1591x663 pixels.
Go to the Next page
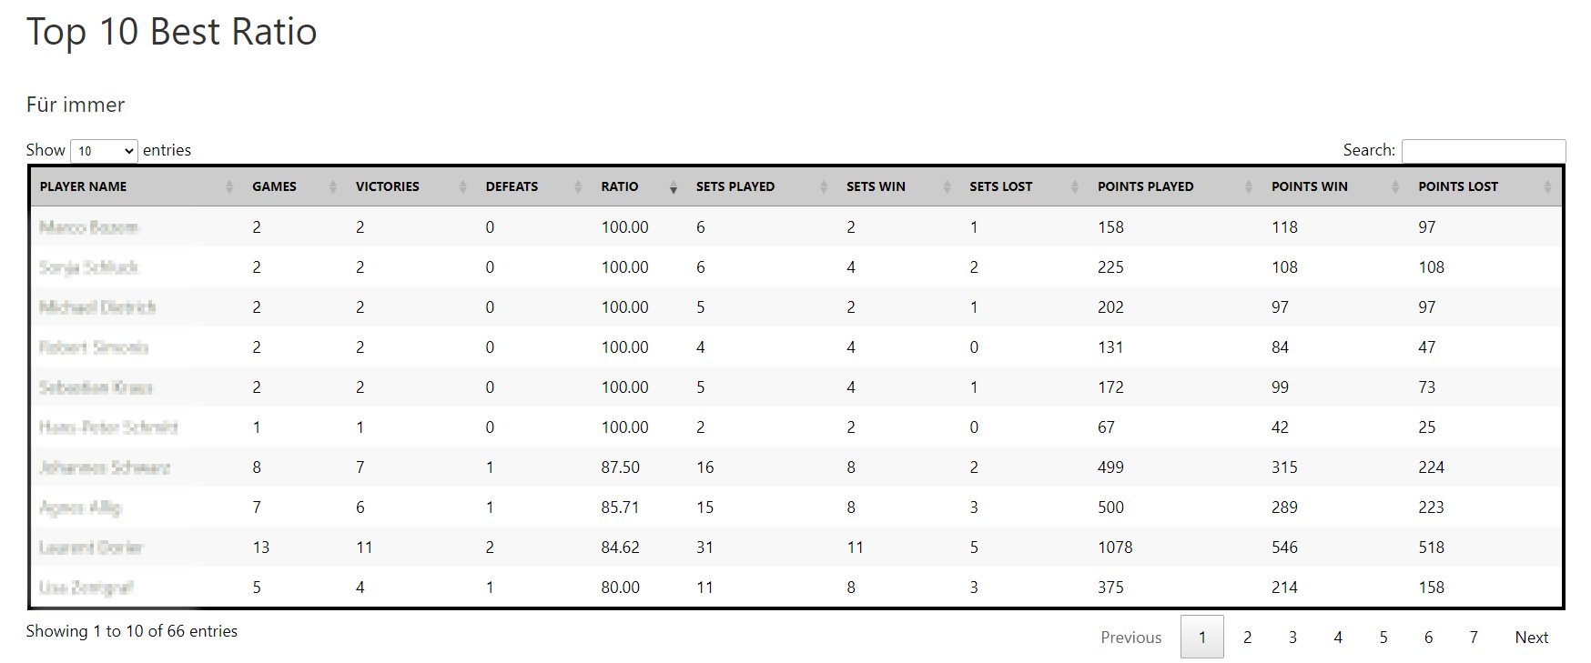click(1531, 638)
